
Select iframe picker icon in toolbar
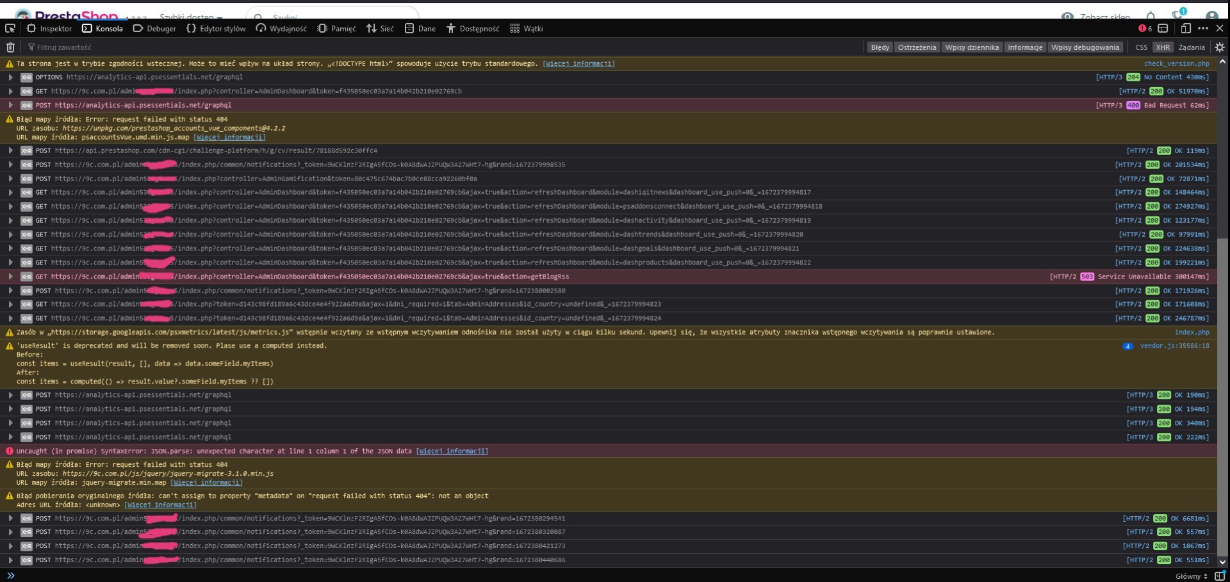click(1163, 28)
